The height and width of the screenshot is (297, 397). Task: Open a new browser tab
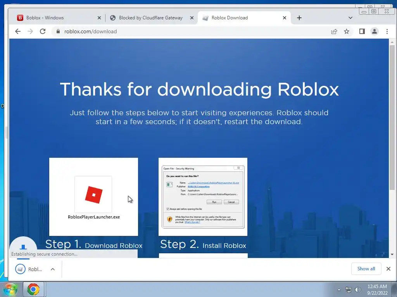click(x=299, y=18)
